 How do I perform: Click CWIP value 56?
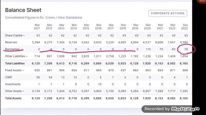(38, 77)
